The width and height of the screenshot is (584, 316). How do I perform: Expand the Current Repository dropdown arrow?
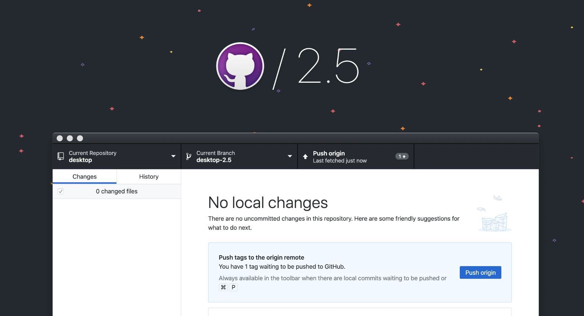pos(173,156)
